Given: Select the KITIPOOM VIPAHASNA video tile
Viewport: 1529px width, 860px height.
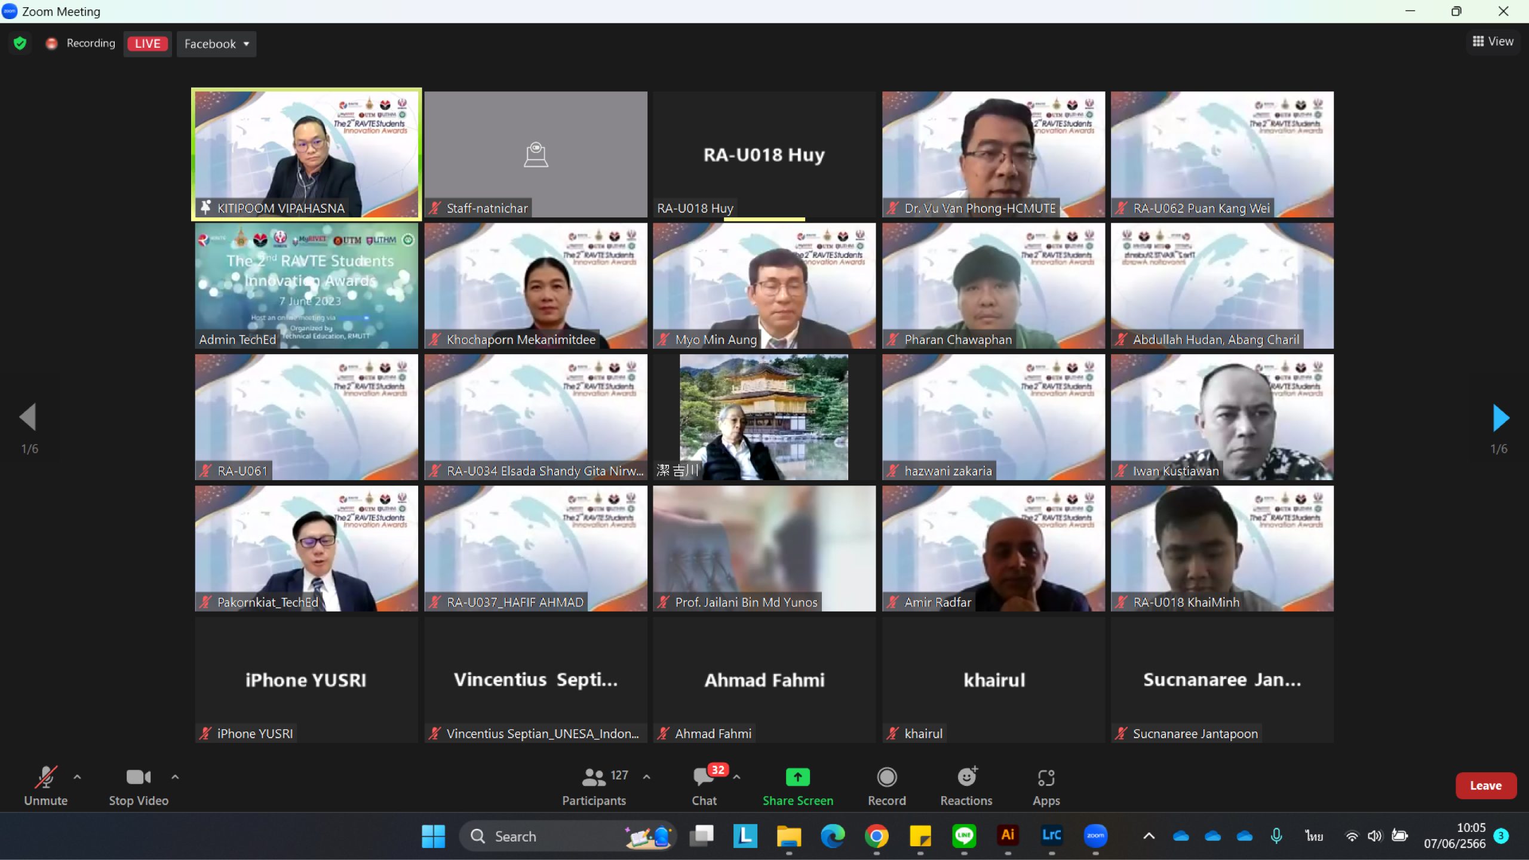Looking at the screenshot, I should pos(306,154).
